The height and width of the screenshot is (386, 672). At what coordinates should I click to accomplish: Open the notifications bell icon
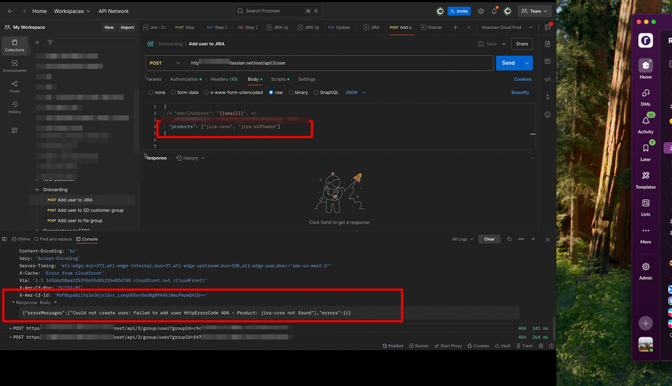point(494,11)
